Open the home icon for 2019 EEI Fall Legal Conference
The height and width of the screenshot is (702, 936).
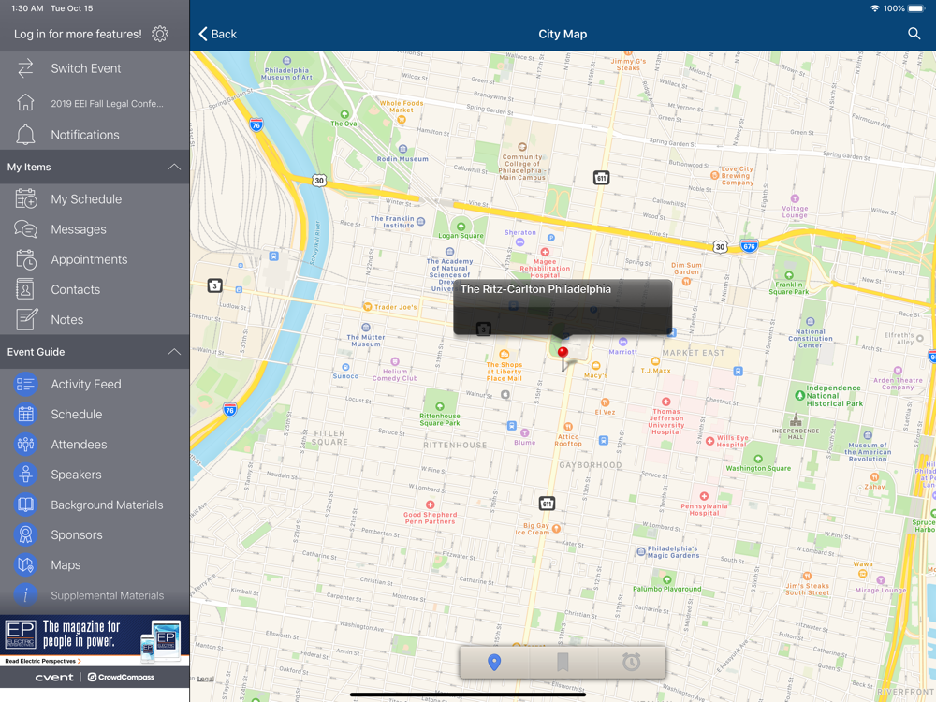[x=25, y=103]
